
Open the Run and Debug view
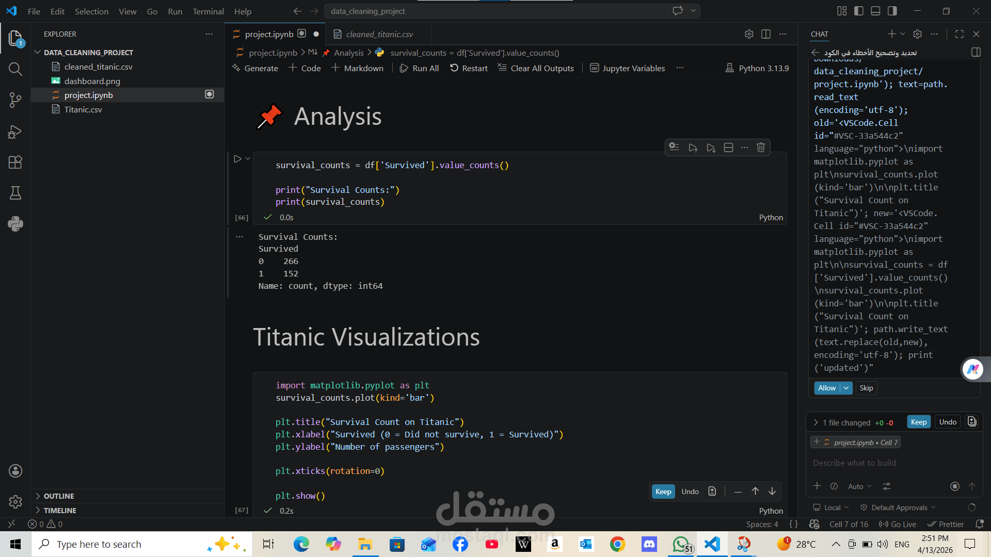coord(15,132)
